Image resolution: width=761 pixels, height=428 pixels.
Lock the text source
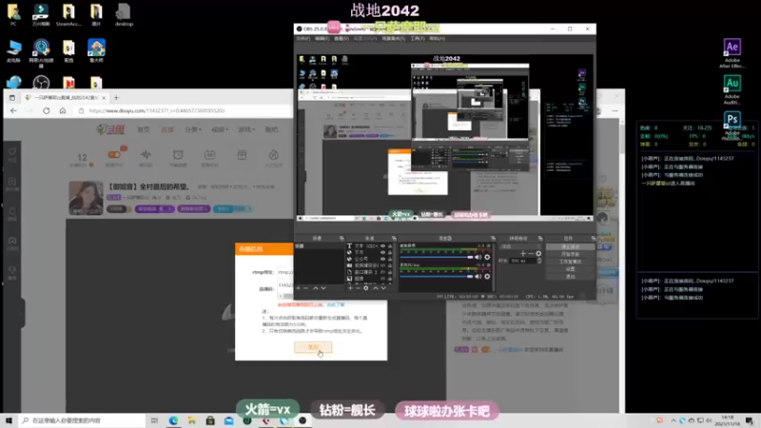(390, 246)
